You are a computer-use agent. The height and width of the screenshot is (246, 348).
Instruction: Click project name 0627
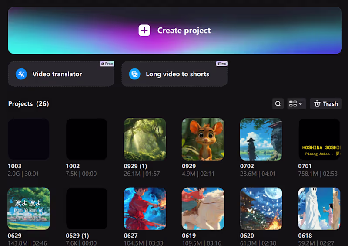pos(131,236)
